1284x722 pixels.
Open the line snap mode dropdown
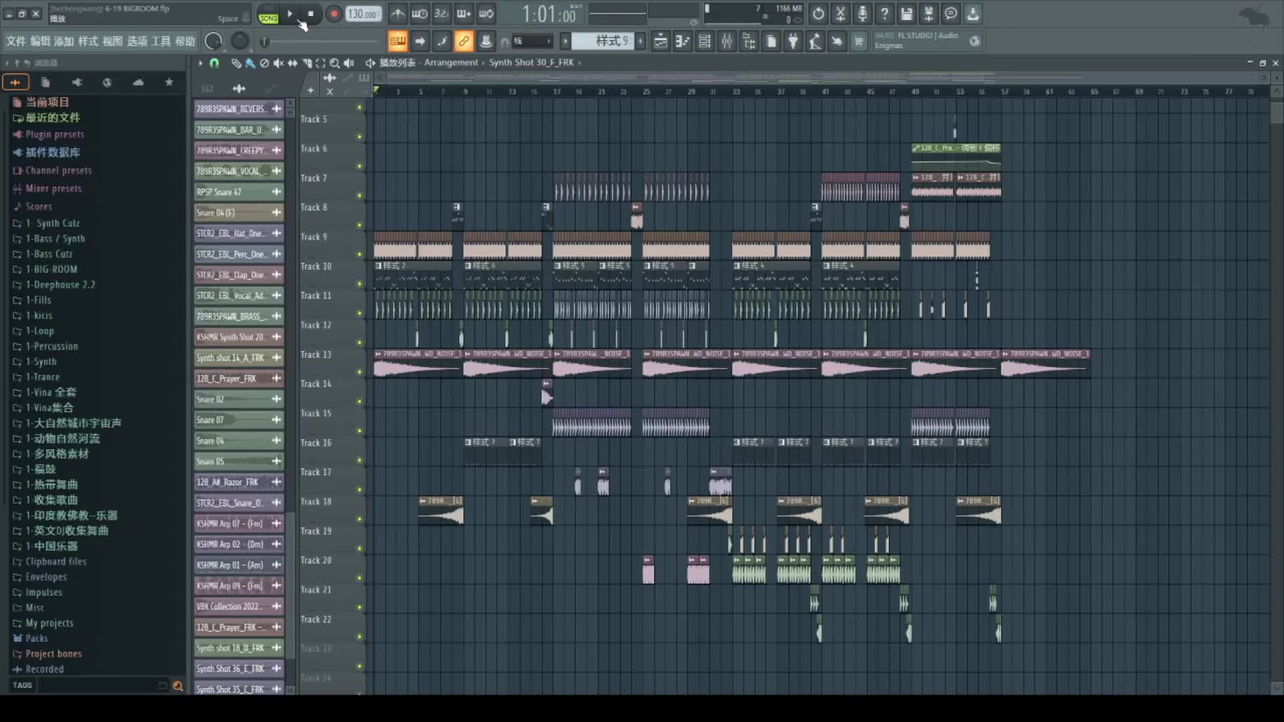coord(533,41)
